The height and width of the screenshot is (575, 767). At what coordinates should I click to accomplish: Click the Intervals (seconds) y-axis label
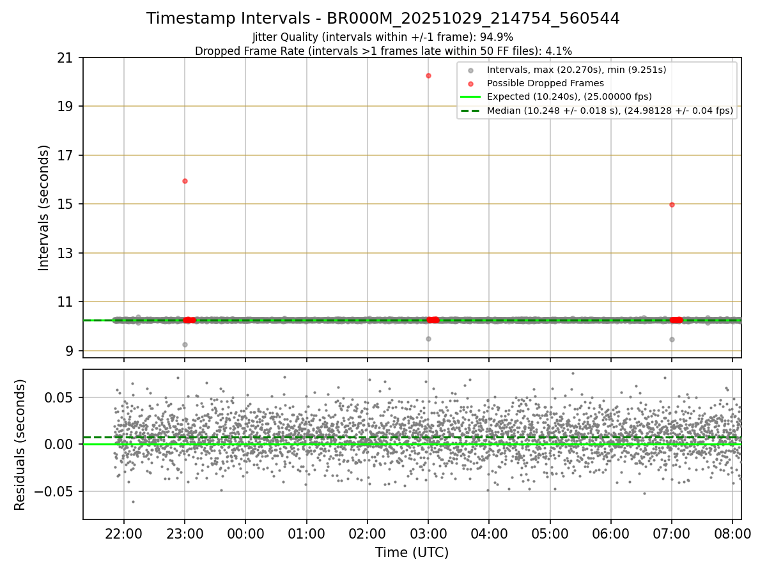[x=43, y=208]
